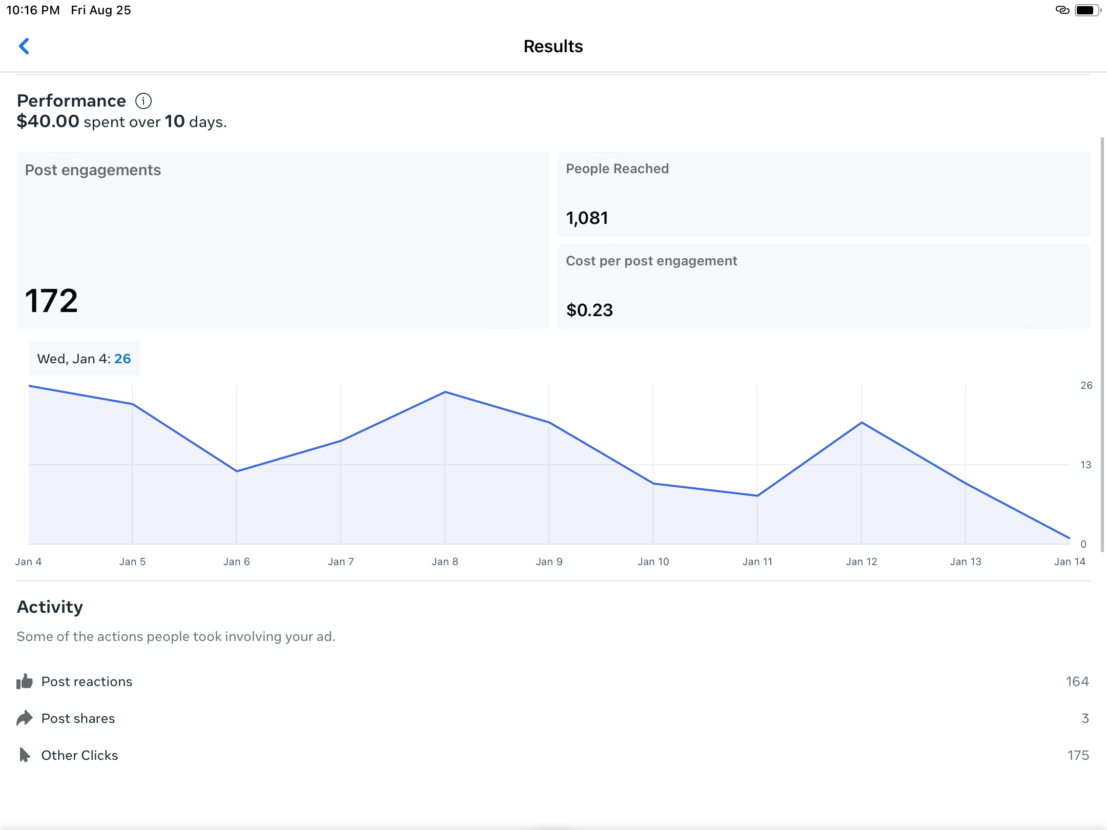Click the 'Jan 4' axis label

coord(29,562)
